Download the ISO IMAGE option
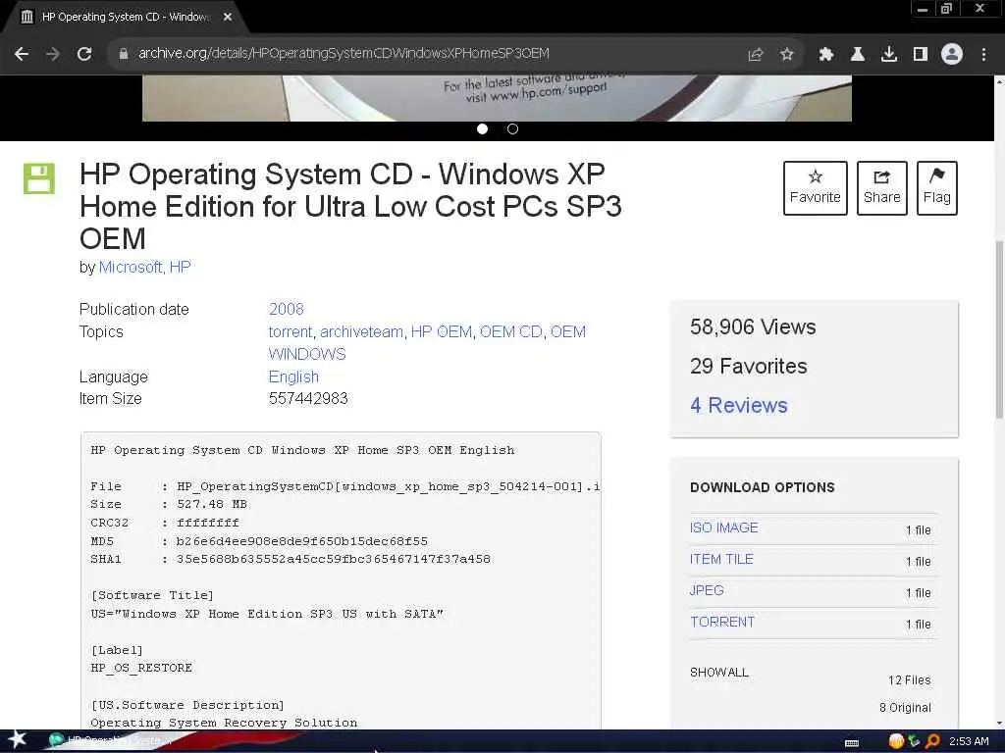 (724, 527)
